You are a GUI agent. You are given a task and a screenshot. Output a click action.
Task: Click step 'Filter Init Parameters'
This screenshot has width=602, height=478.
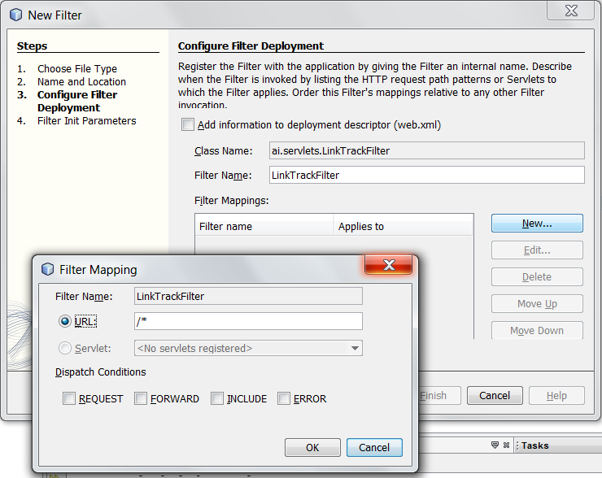coord(87,121)
